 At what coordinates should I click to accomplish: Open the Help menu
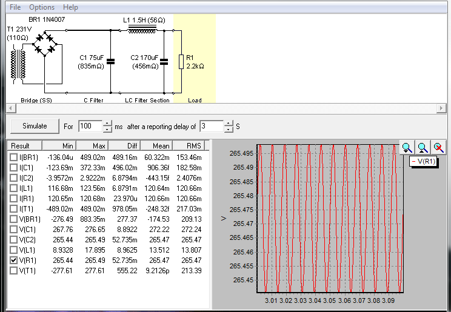pos(70,7)
